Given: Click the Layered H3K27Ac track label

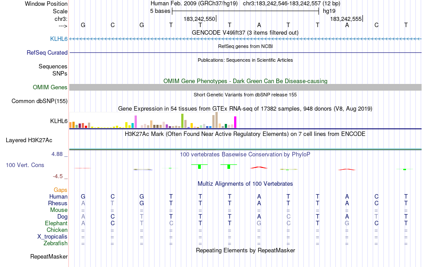Looking at the screenshot, I should coord(29,140).
